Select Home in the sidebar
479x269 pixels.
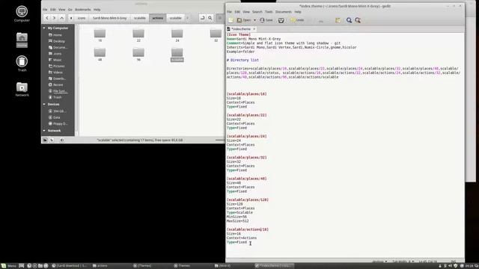point(58,35)
